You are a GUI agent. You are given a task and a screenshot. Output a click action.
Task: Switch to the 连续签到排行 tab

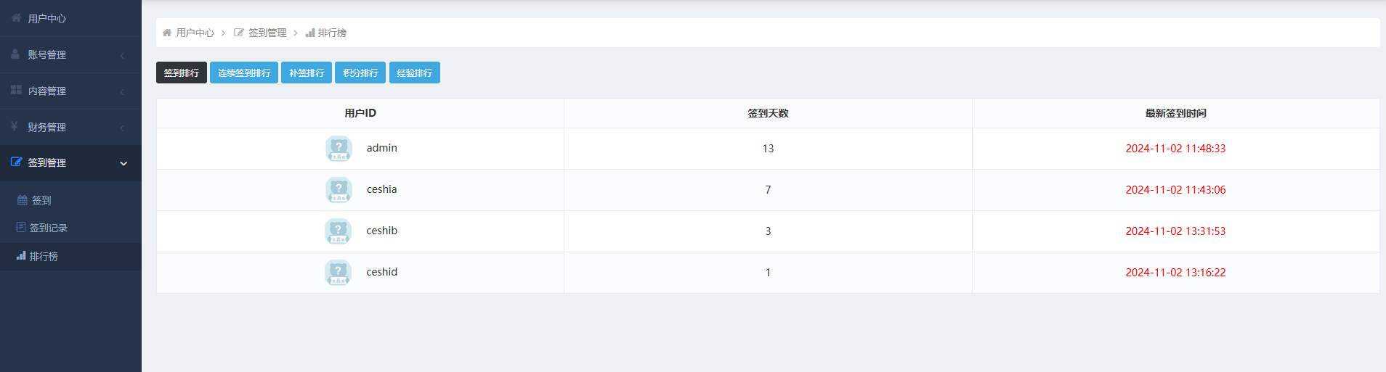pos(244,73)
